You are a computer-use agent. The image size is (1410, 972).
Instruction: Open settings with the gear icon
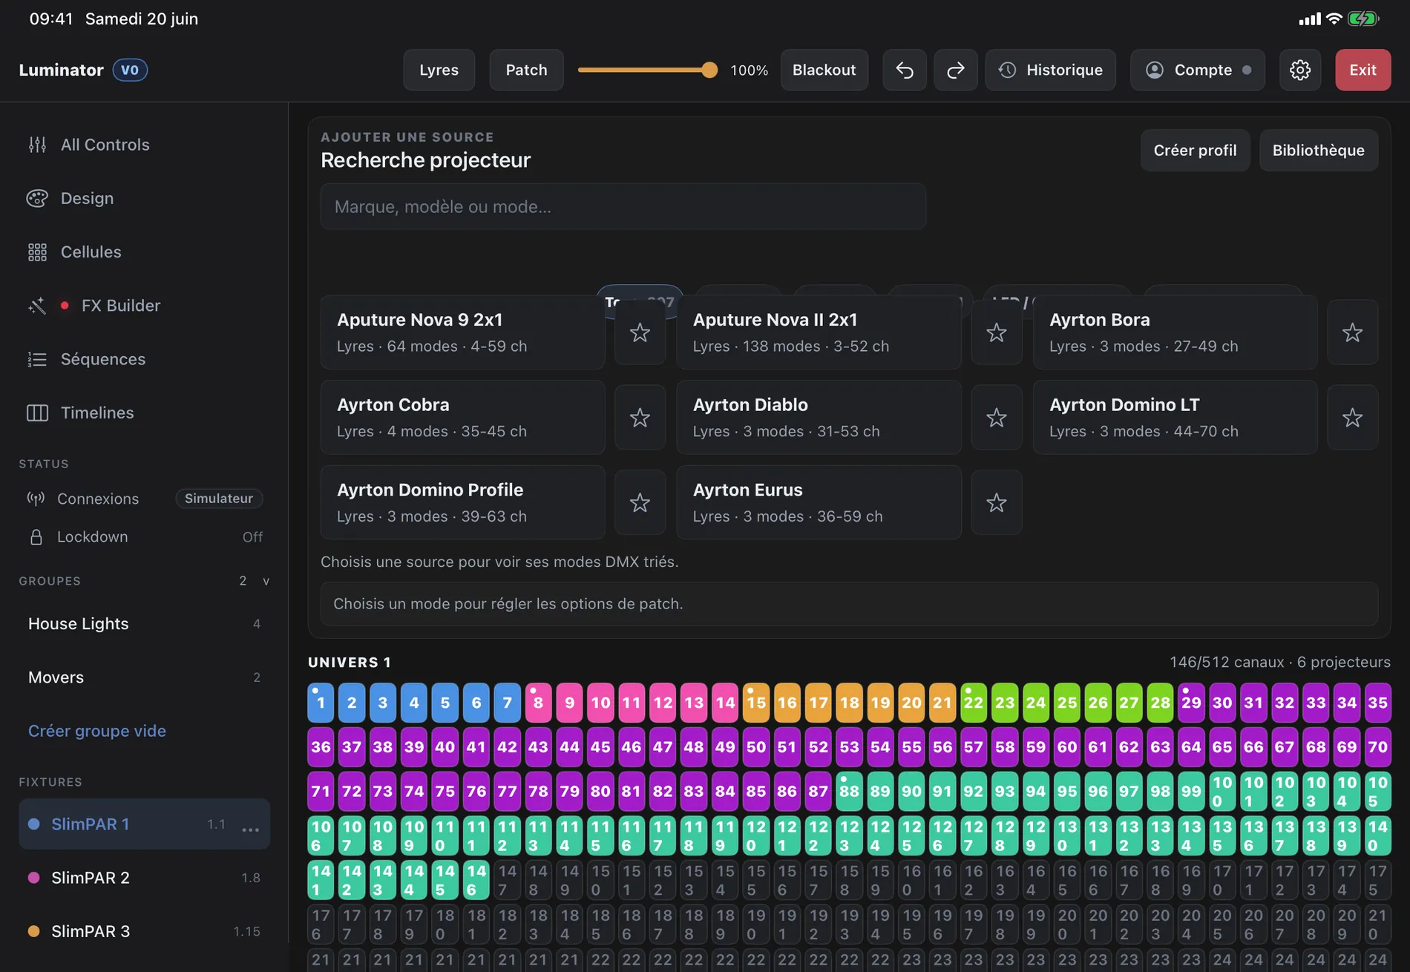pyautogui.click(x=1300, y=70)
